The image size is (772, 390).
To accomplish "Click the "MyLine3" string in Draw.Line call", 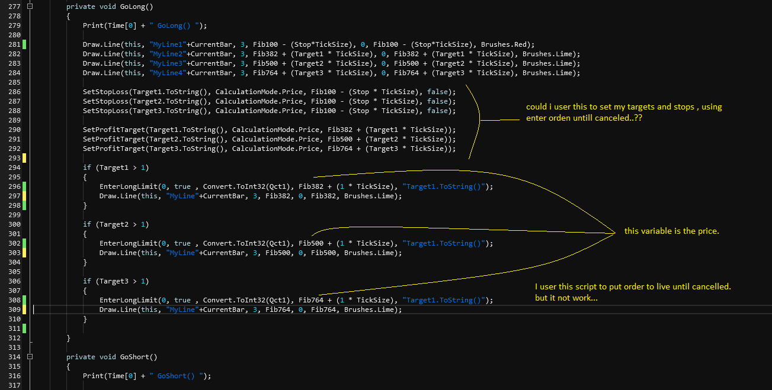I will [x=168, y=63].
